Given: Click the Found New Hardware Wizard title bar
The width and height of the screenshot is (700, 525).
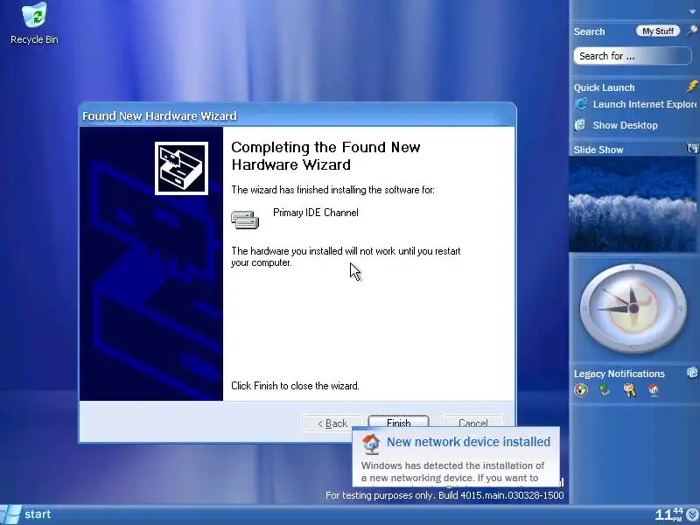Looking at the screenshot, I should [297, 115].
